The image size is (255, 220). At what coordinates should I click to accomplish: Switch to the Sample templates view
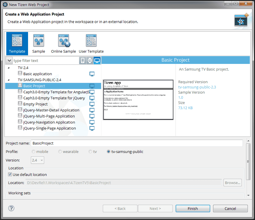tap(39, 40)
